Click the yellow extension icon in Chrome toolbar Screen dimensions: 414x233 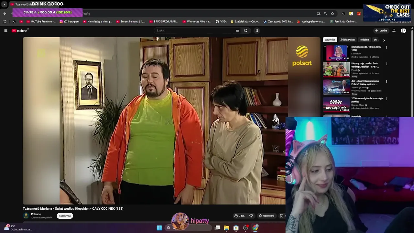(x=351, y=14)
